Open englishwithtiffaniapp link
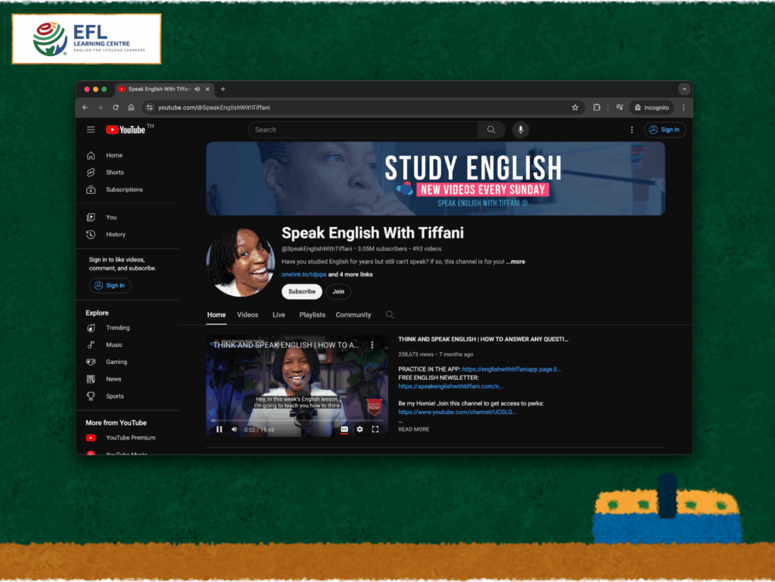This screenshot has height=582, width=775. (x=512, y=369)
